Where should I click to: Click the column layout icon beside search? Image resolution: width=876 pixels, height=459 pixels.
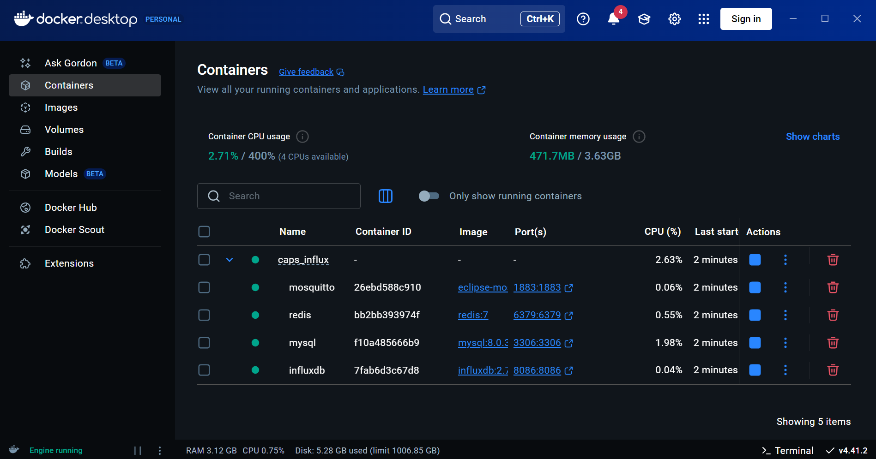coord(386,196)
